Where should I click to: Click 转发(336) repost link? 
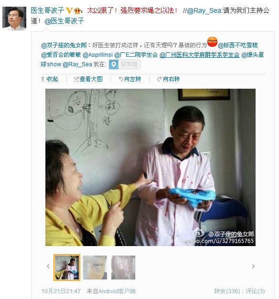227,291
